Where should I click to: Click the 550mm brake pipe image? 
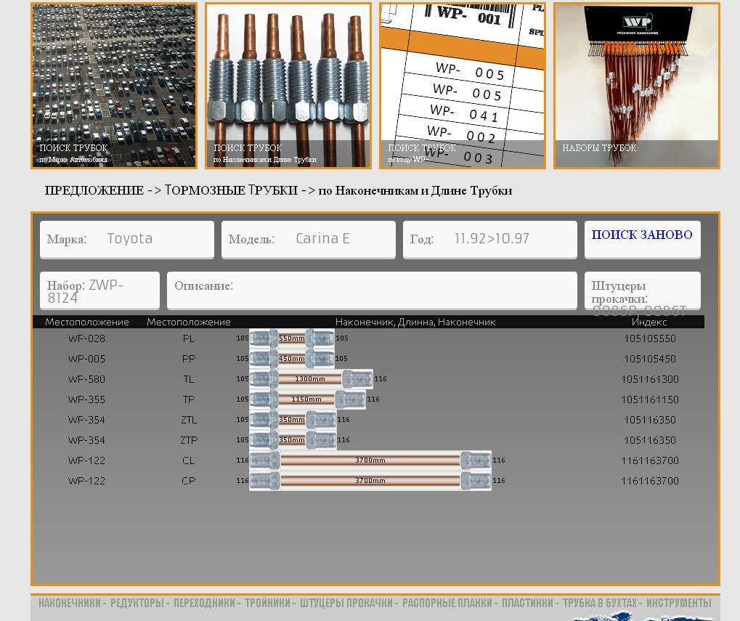[291, 338]
